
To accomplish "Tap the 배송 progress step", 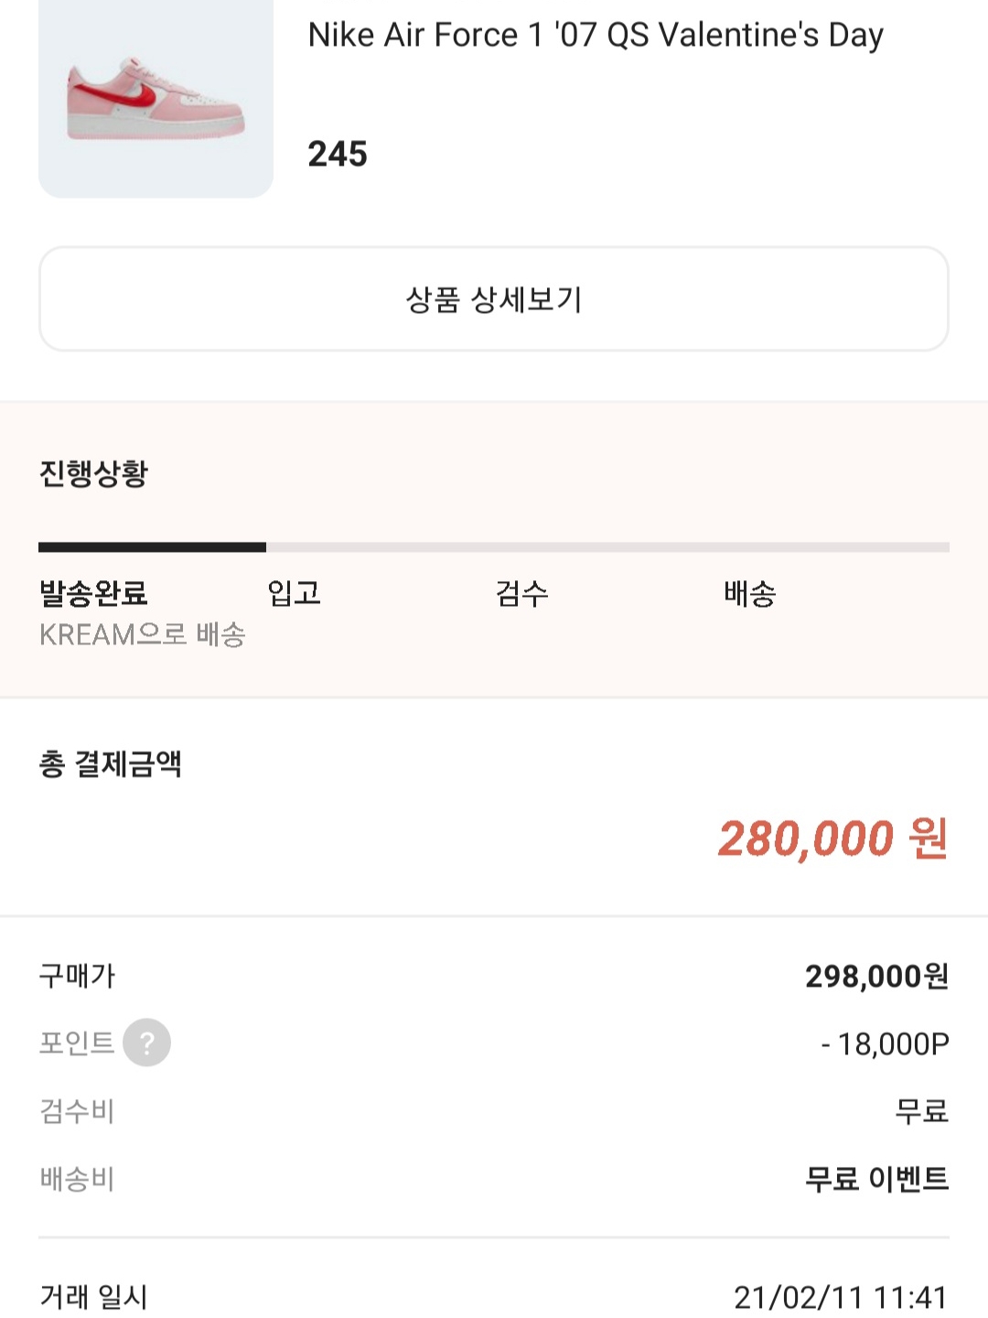I will [749, 593].
